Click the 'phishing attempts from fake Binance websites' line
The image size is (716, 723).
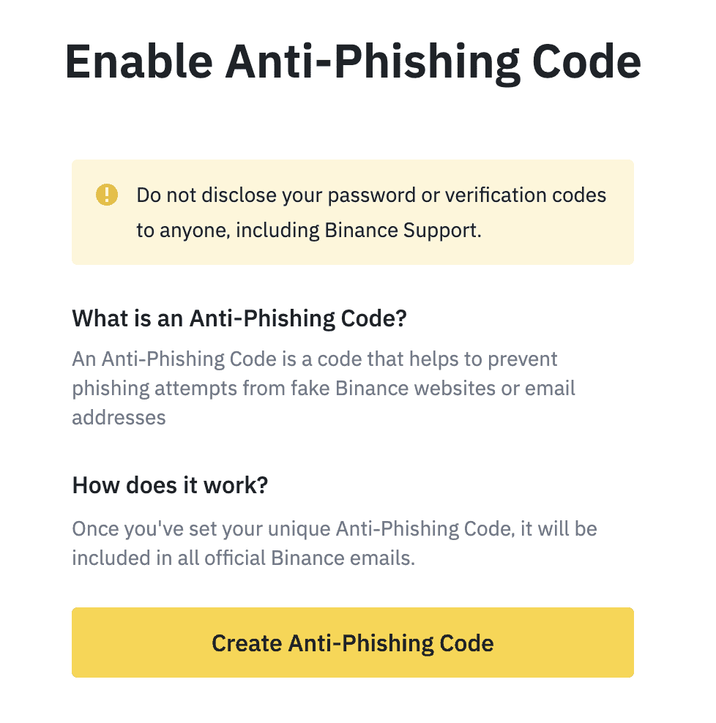click(x=324, y=389)
